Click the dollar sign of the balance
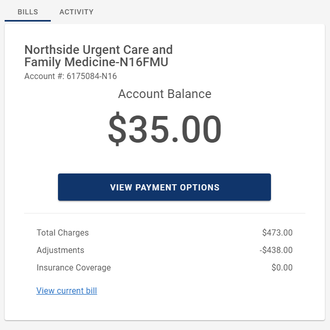 117,129
